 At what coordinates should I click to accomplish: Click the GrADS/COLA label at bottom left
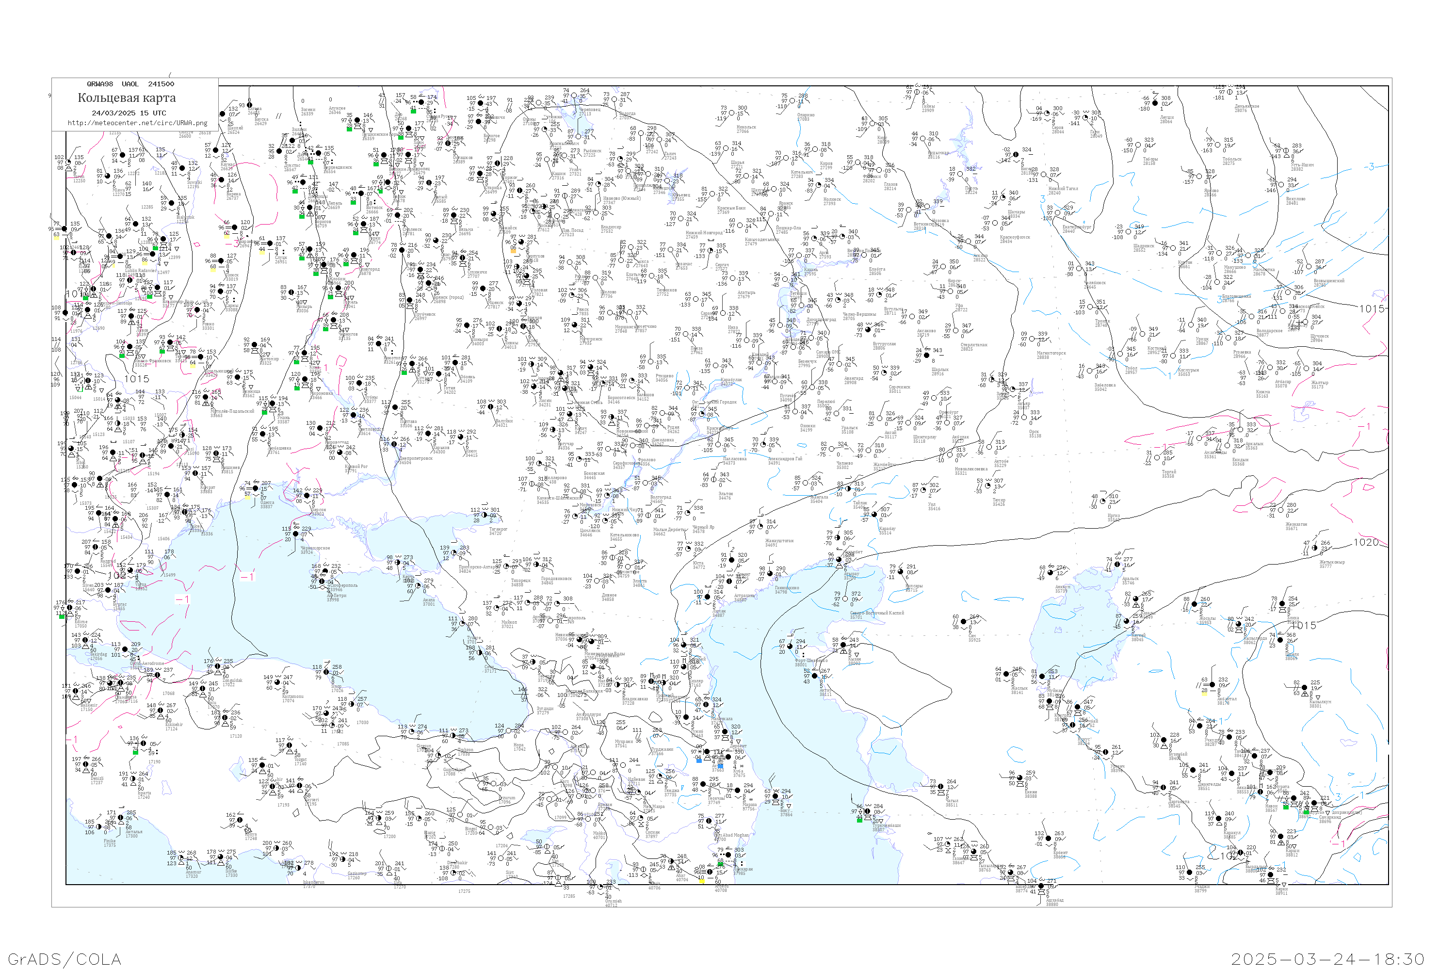65,959
